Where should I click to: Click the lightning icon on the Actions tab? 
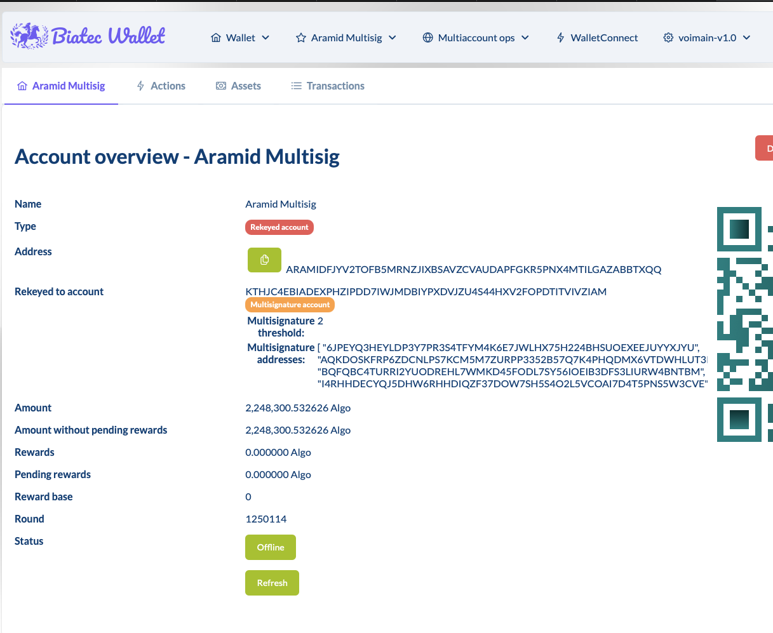(140, 85)
